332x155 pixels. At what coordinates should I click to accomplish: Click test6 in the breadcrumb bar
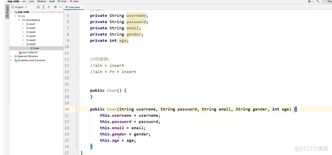(52, 1)
